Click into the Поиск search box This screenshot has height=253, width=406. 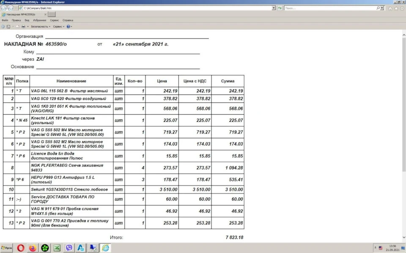(x=330, y=8)
